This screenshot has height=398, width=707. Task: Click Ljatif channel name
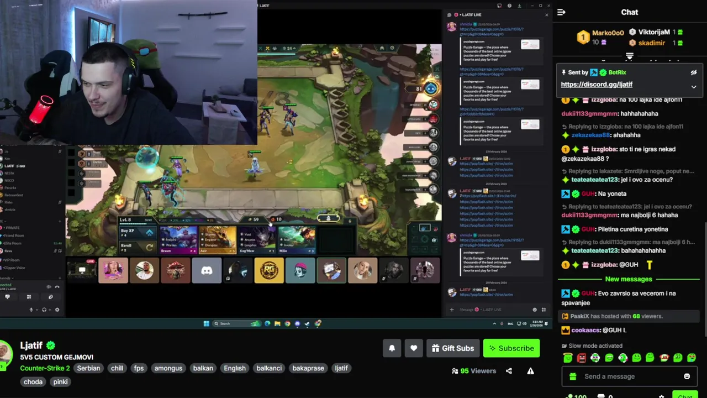pyautogui.click(x=31, y=345)
